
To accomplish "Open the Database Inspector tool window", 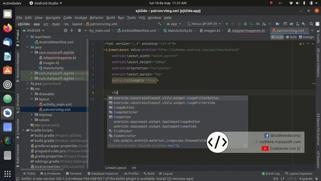I will pos(103,173).
